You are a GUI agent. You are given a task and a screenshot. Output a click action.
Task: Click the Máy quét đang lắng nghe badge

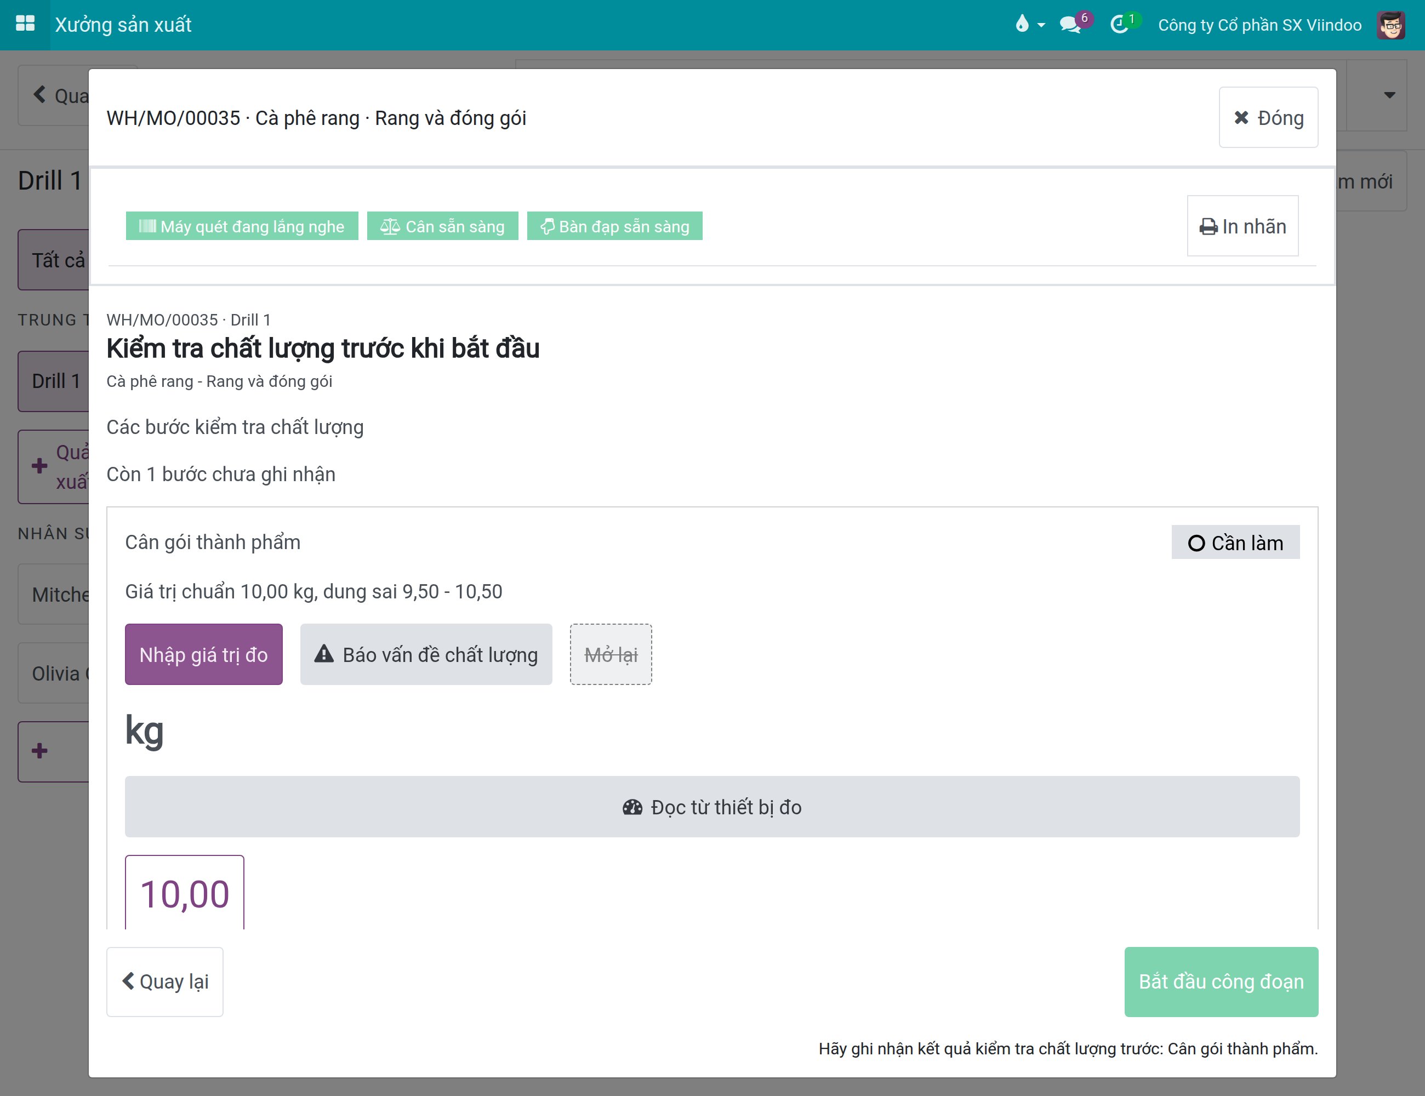[241, 226]
